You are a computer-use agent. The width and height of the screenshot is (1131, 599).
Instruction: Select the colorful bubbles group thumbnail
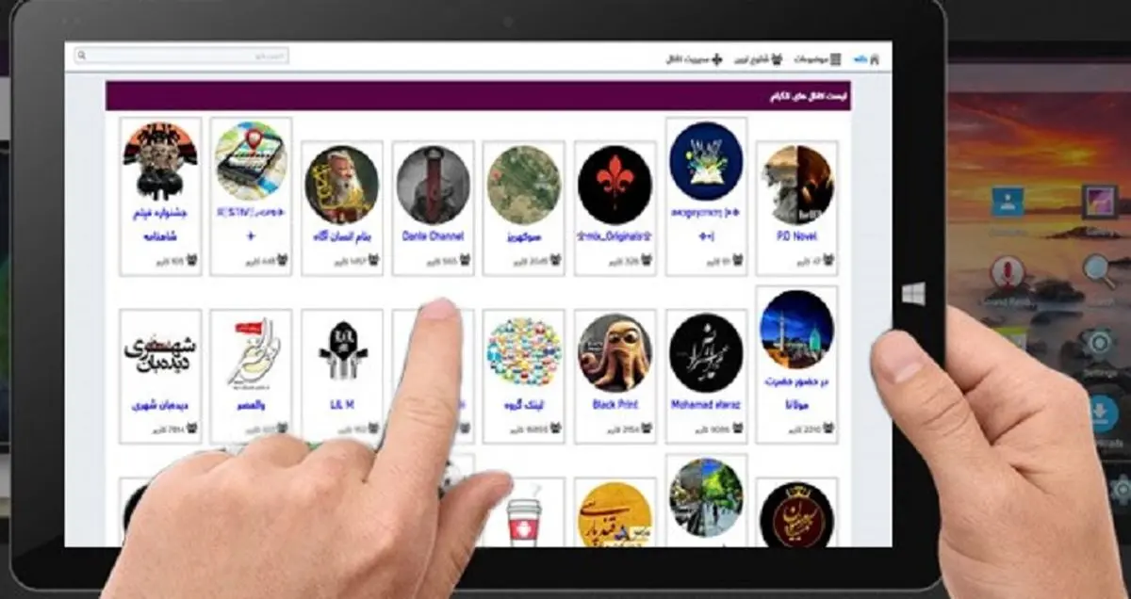coord(524,353)
